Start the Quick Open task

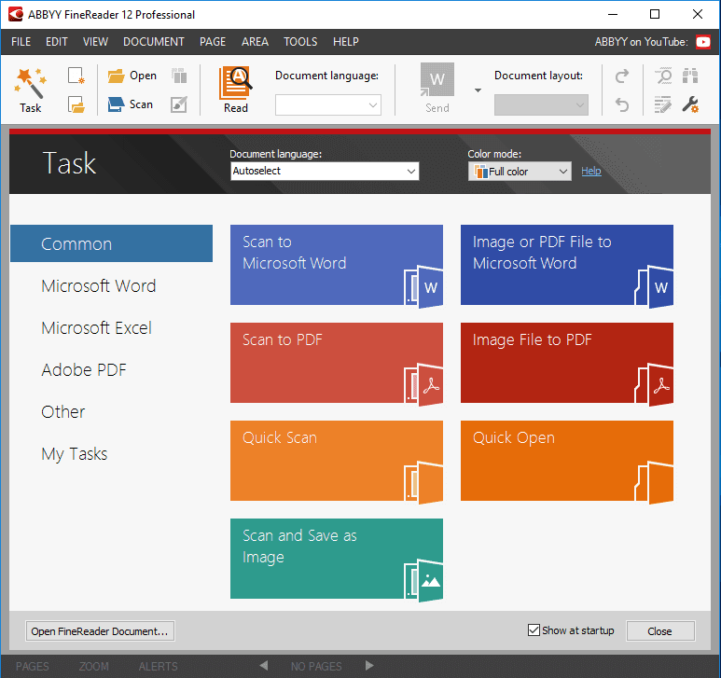pyautogui.click(x=567, y=461)
